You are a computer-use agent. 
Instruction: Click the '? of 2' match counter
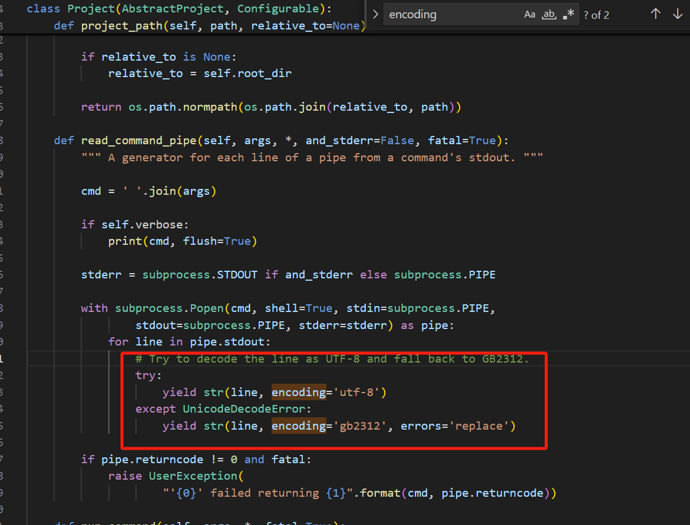pyautogui.click(x=596, y=15)
